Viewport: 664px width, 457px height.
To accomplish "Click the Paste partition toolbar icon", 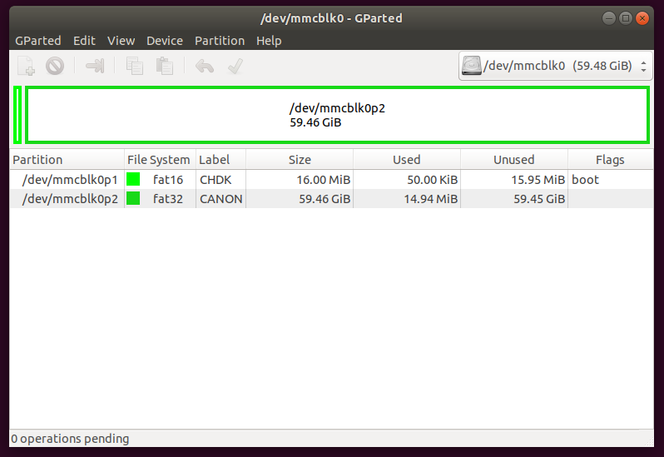I will [164, 66].
